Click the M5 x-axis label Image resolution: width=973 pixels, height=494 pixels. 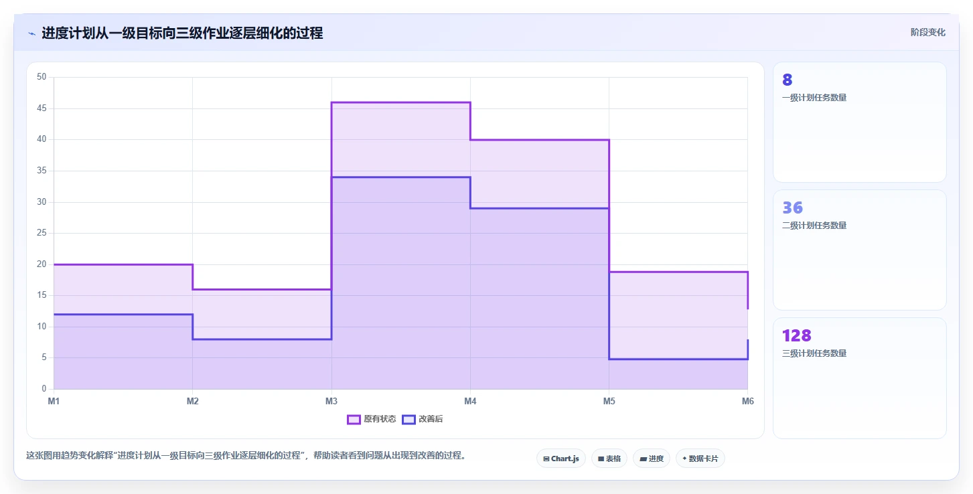tap(609, 401)
